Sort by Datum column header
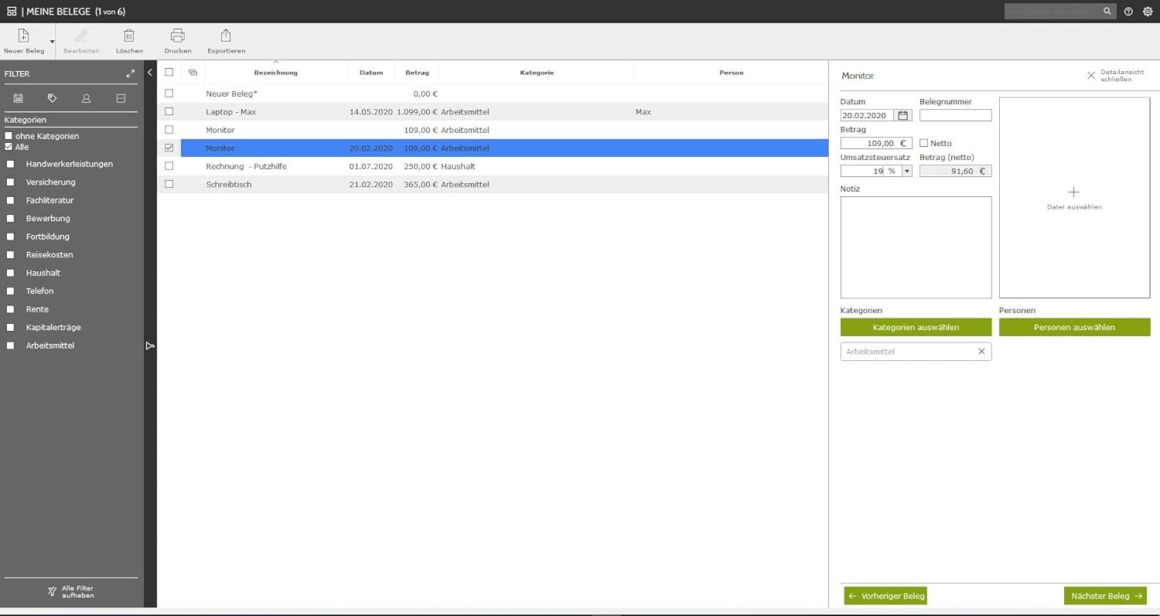Image resolution: width=1160 pixels, height=616 pixels. 371,73
